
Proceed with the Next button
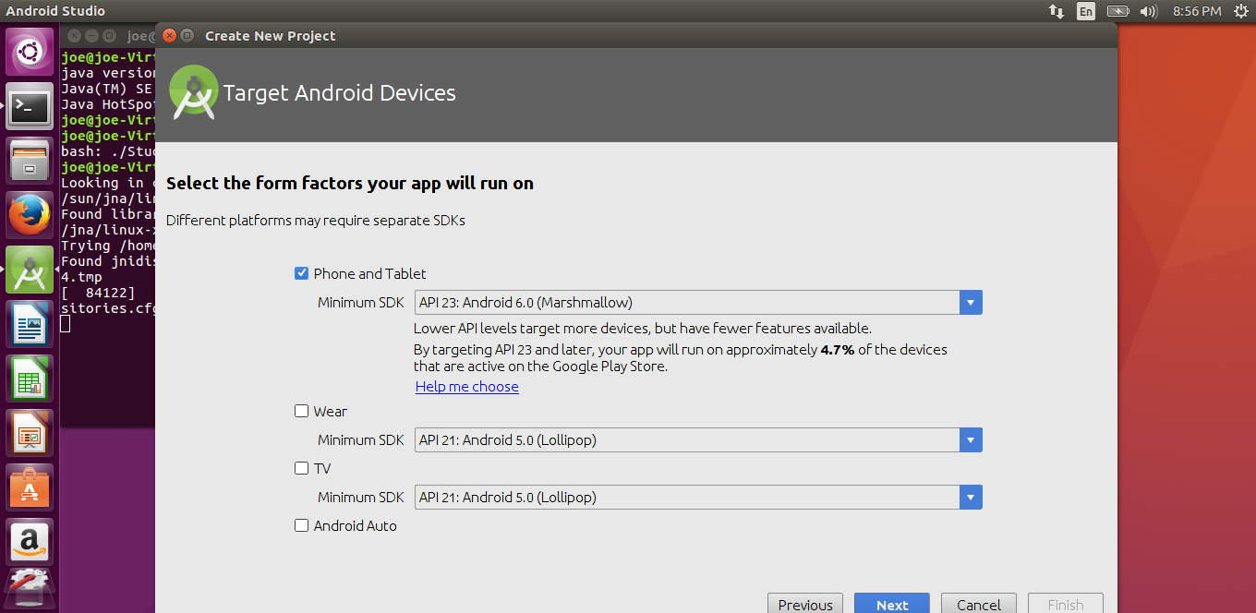click(x=892, y=605)
